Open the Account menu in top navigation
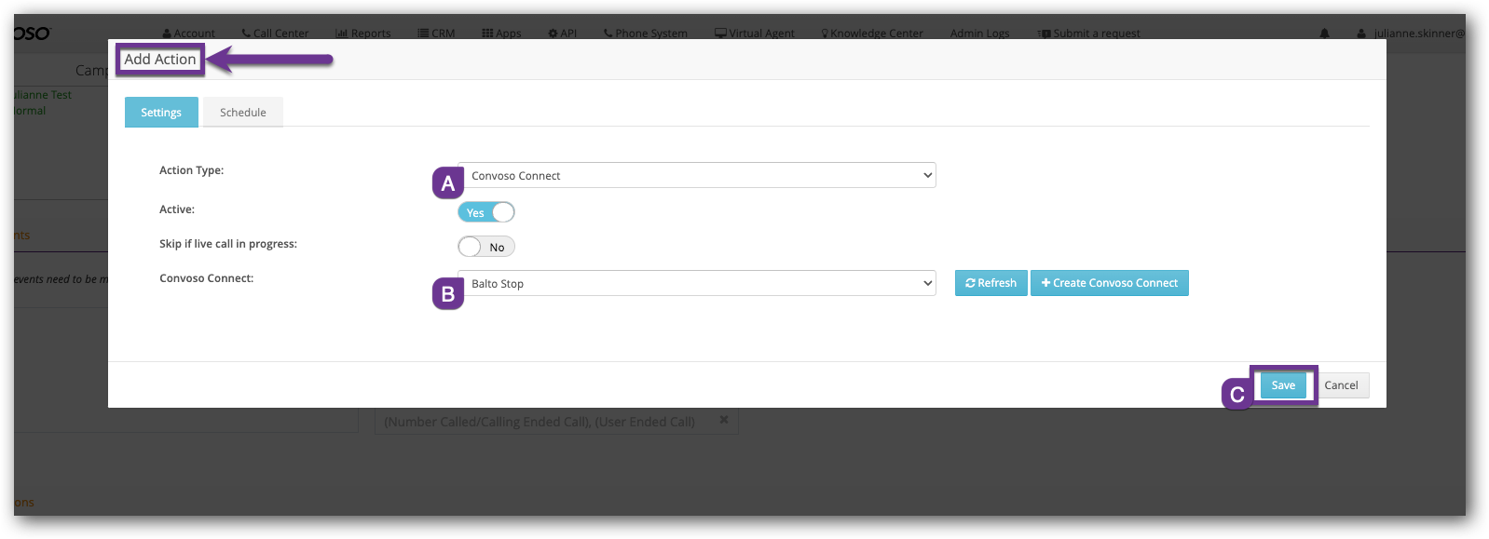Screen dimensions: 1489x539 click(188, 34)
